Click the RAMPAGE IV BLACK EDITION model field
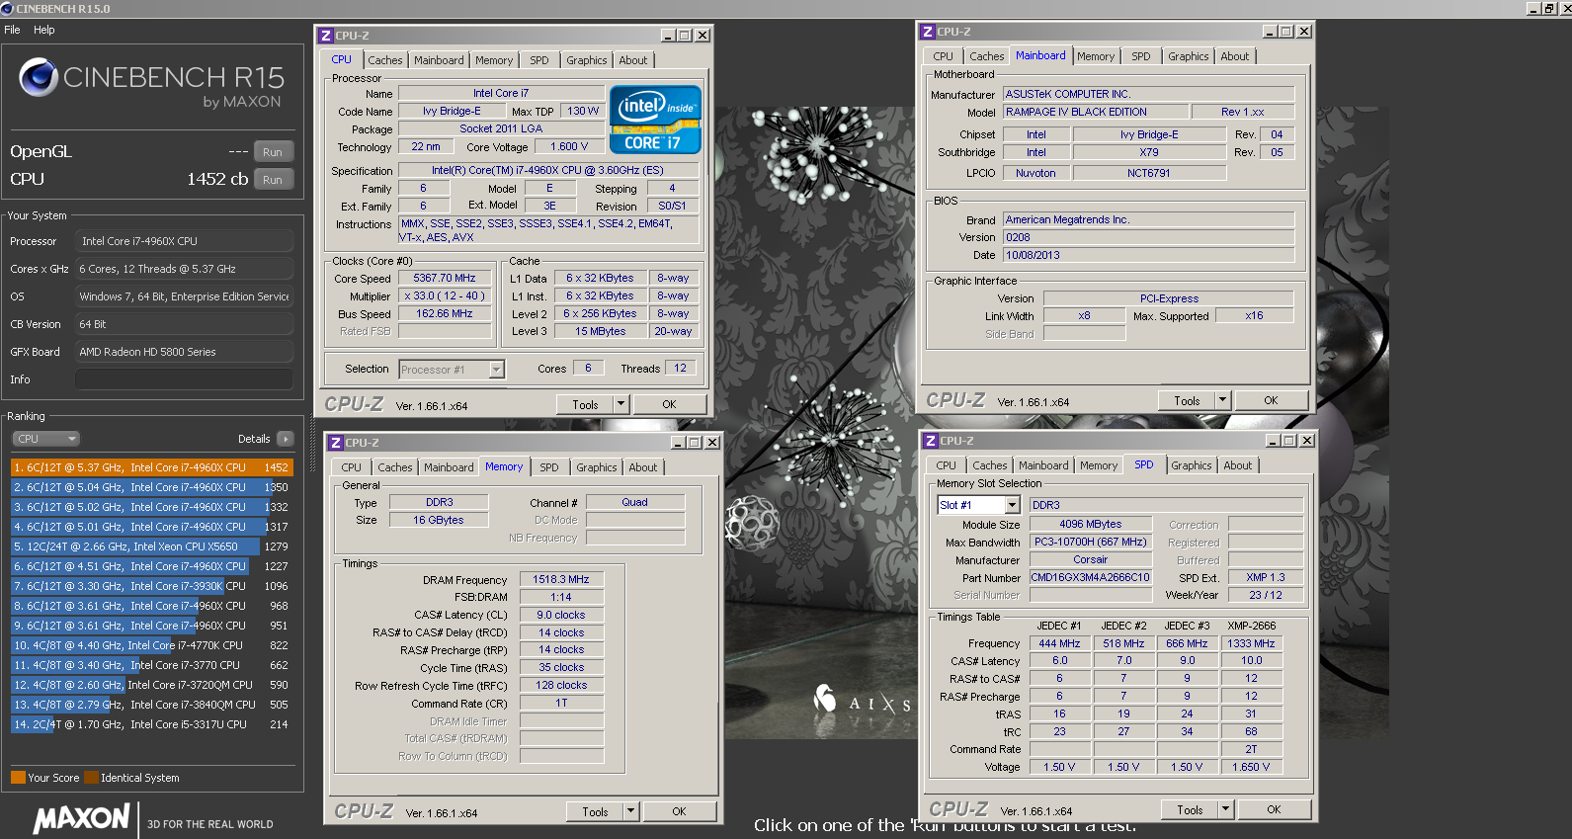The image size is (1572, 839). pos(1095,113)
